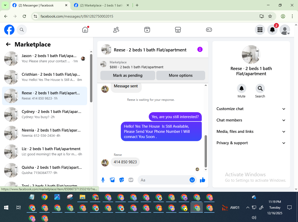Image resolution: width=298 pixels, height=222 pixels.
Task: Expand Customize chat section
Action: [251, 109]
